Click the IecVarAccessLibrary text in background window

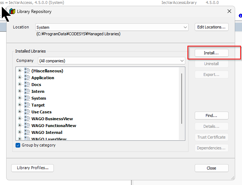coord(179,3)
